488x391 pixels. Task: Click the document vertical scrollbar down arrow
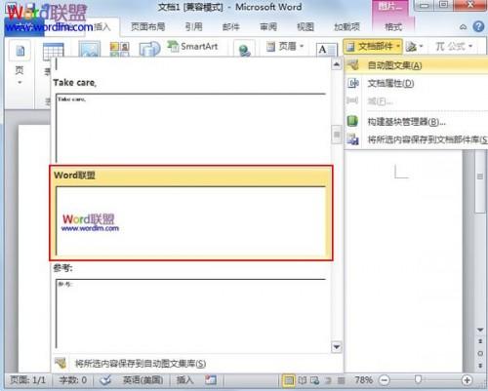click(480, 330)
